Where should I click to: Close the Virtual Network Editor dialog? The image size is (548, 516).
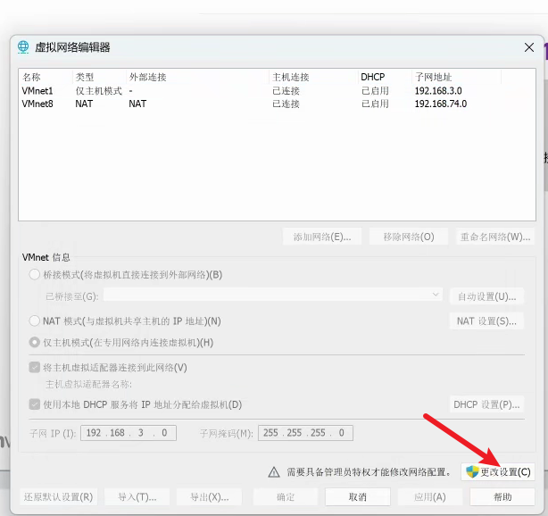(x=529, y=47)
